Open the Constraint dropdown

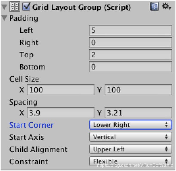point(131,161)
